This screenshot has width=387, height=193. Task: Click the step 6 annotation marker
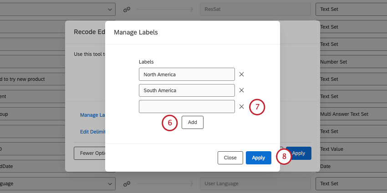(x=170, y=123)
